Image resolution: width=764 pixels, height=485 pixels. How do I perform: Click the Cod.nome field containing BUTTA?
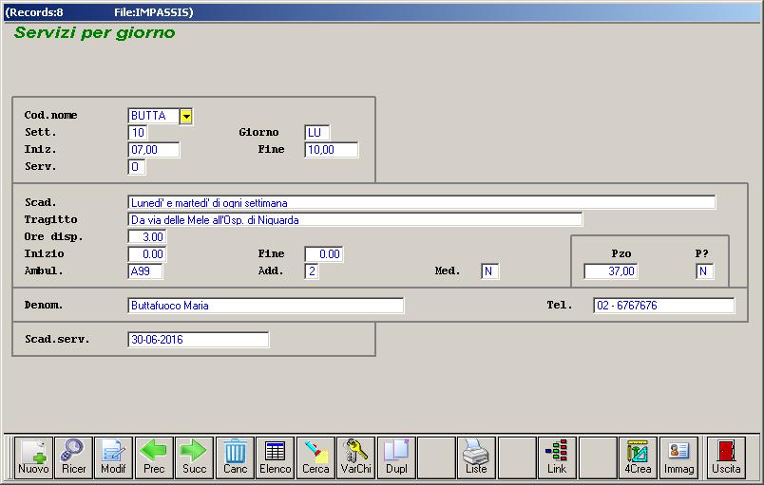point(154,116)
